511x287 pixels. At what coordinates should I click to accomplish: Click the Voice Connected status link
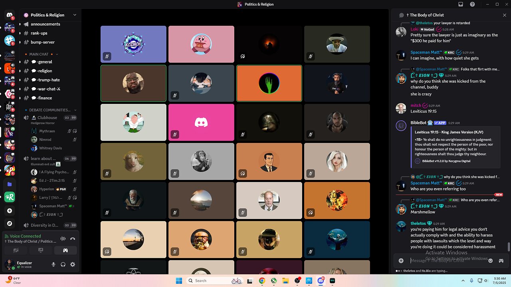tap(25, 236)
